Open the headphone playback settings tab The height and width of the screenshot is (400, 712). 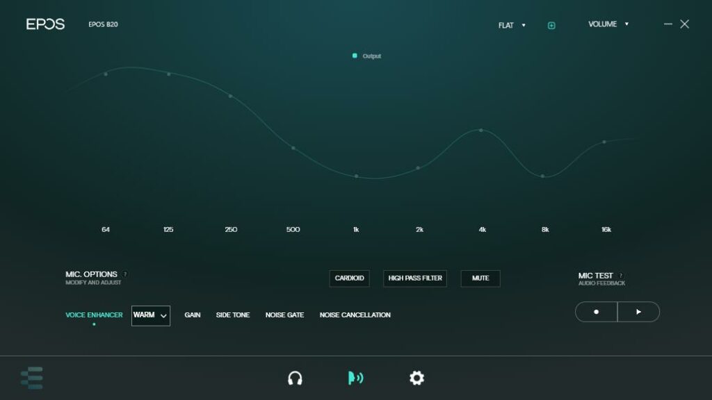click(x=295, y=378)
